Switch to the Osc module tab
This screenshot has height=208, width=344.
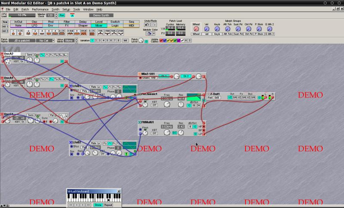(34, 22)
